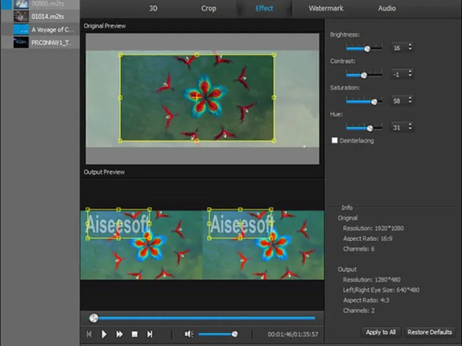Screen dimensions: 462x346
Task: Open the Crop tab
Action: [x=208, y=9]
